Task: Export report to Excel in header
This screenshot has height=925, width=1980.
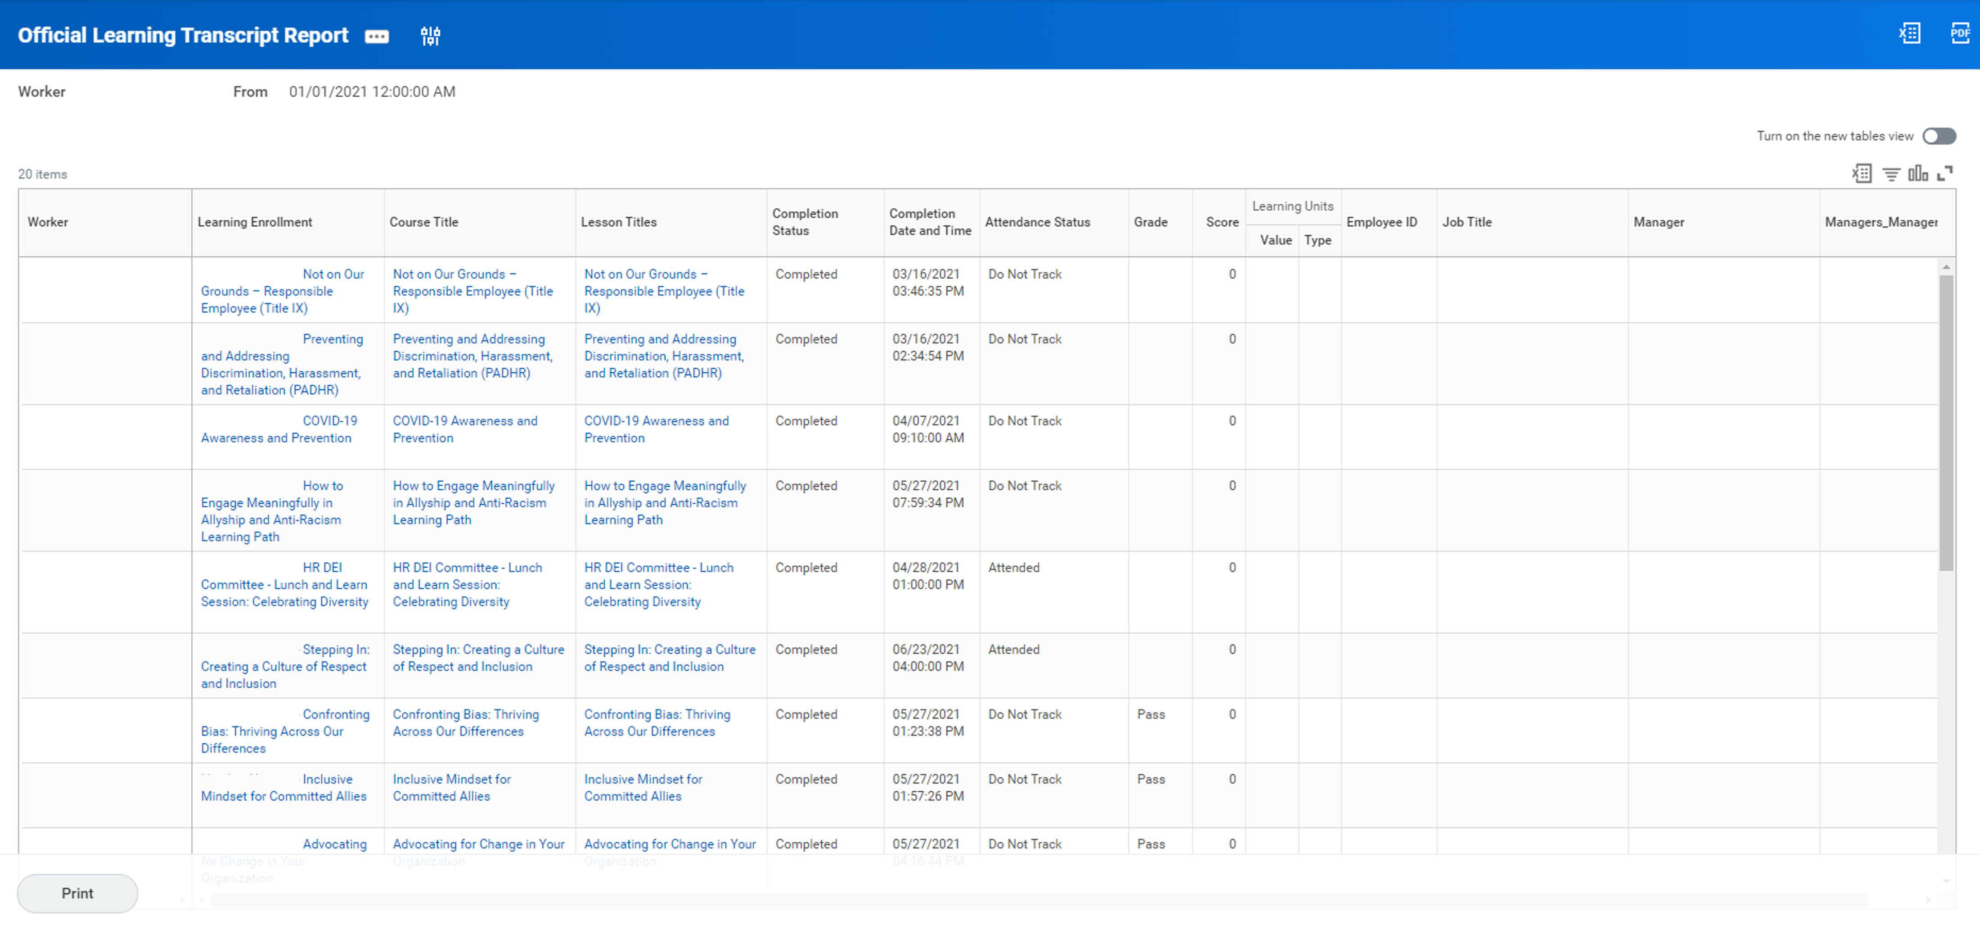Action: point(1909,33)
